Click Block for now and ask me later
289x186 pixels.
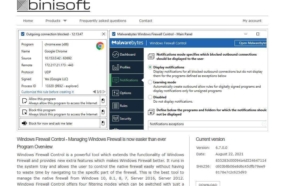(60, 123)
